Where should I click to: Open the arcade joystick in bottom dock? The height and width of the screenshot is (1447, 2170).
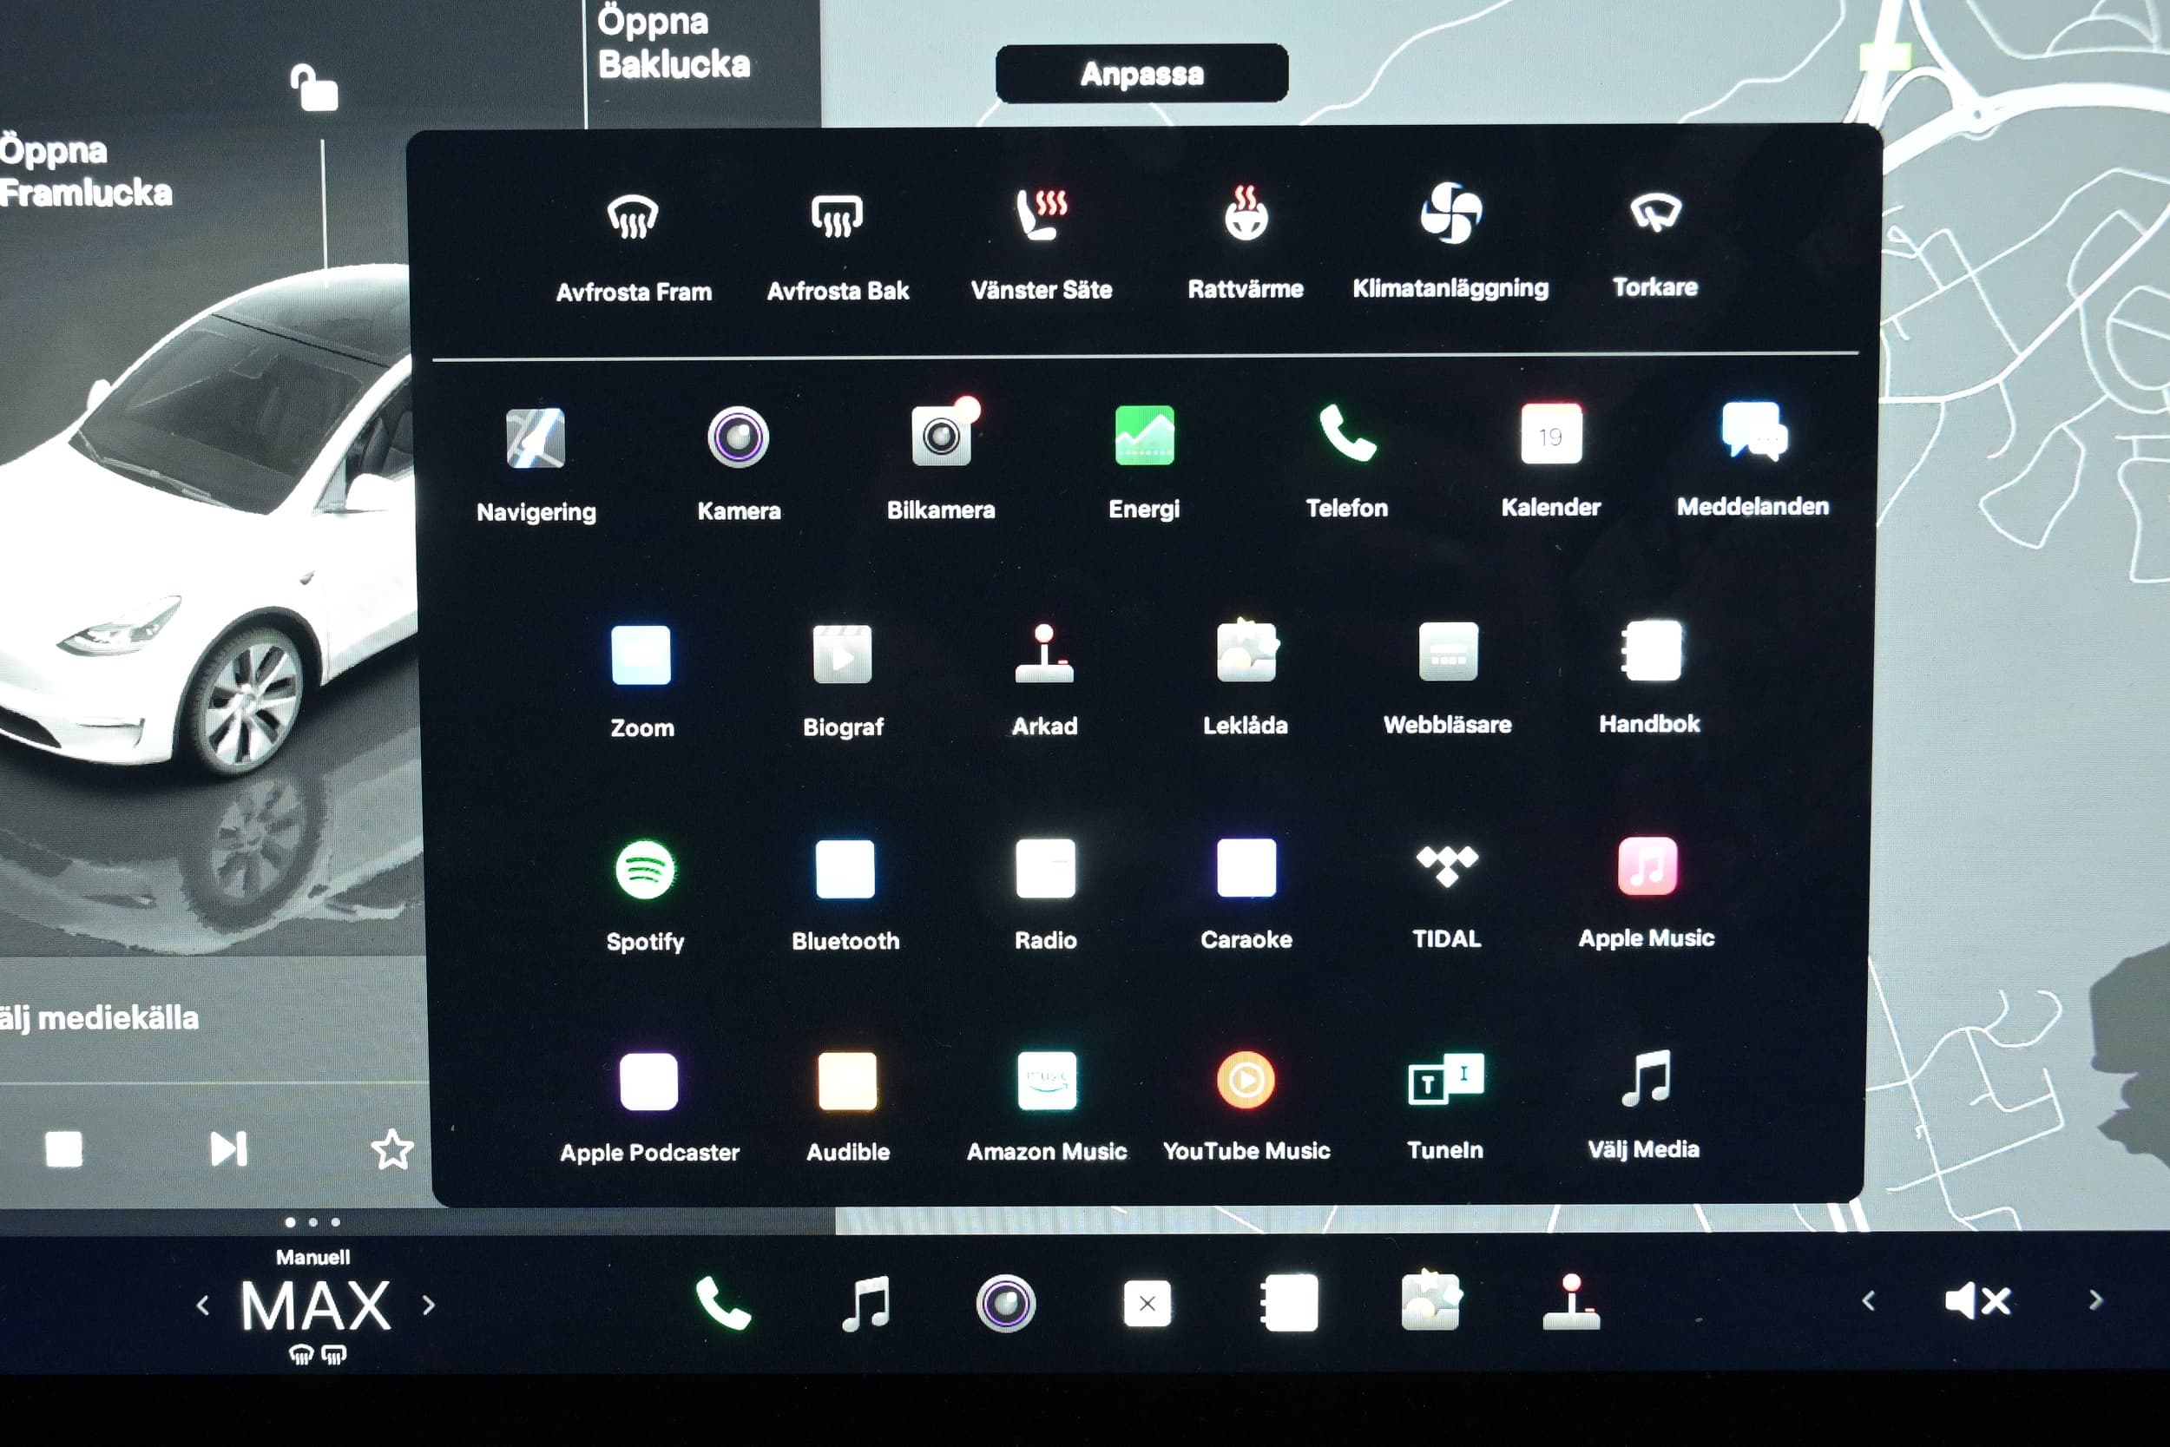point(1571,1301)
